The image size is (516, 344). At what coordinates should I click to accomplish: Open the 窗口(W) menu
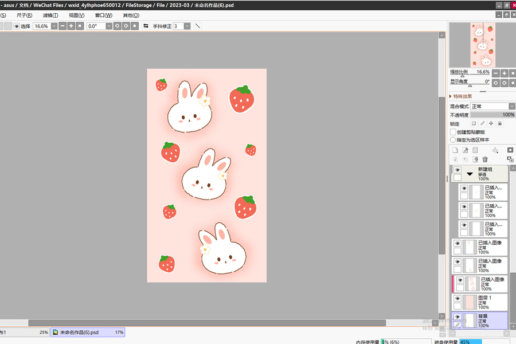[104, 15]
